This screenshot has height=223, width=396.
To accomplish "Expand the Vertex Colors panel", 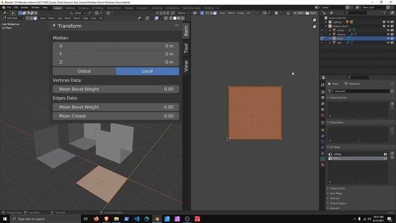I will coord(328,188).
